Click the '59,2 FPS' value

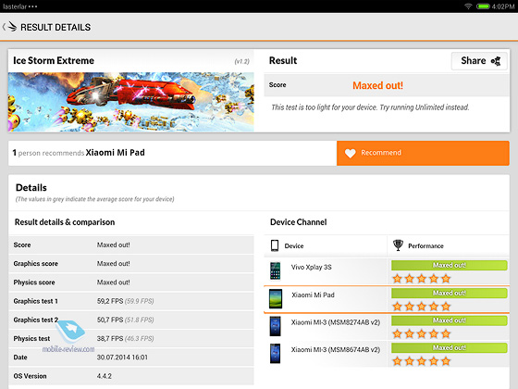pos(110,301)
